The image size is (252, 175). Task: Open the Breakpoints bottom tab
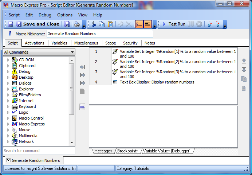click(x=127, y=151)
